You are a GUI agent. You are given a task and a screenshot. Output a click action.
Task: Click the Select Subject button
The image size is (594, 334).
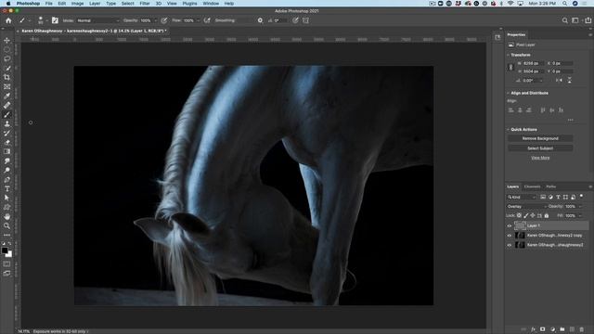(540, 148)
